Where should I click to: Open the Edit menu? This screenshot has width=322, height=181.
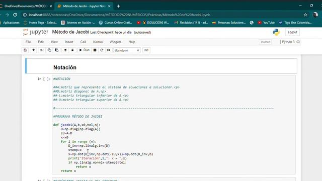[41, 42]
